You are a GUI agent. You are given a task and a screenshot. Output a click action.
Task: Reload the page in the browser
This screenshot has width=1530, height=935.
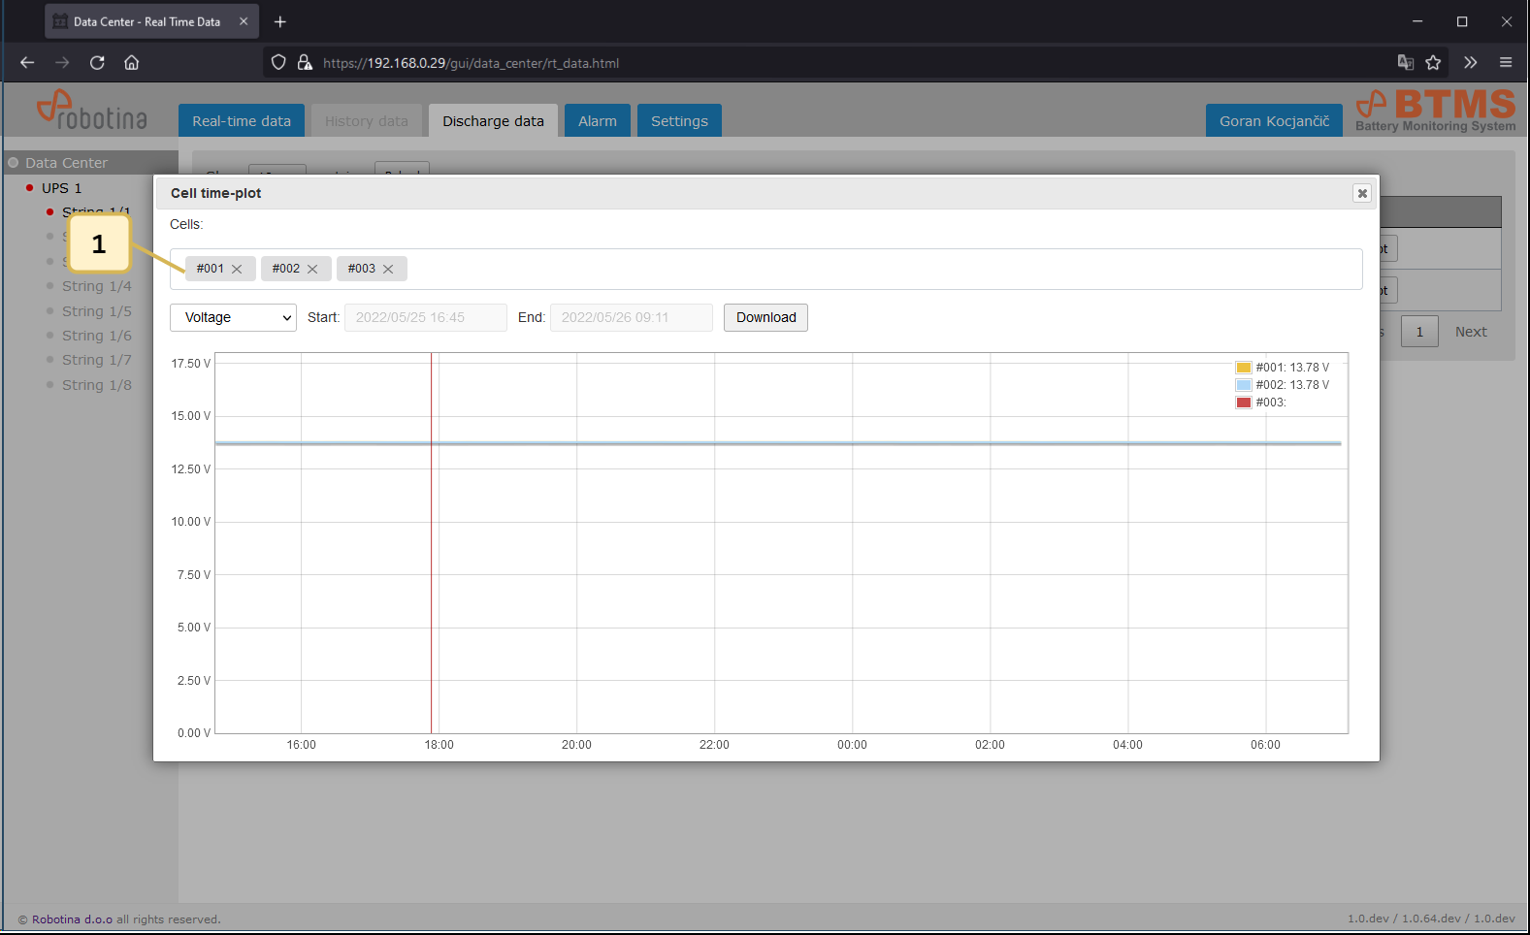(x=97, y=63)
